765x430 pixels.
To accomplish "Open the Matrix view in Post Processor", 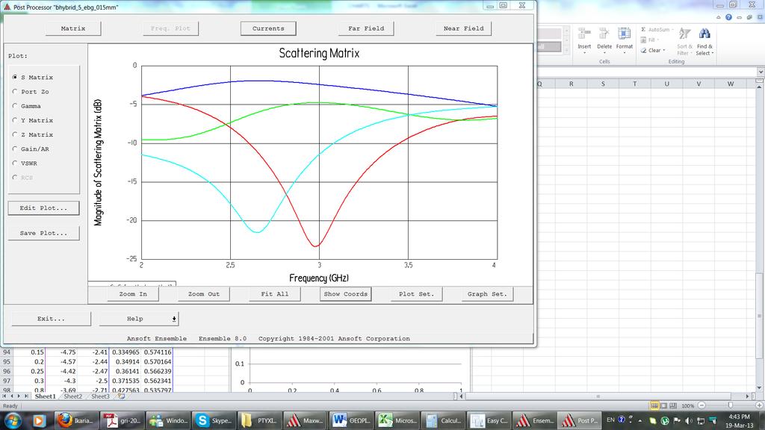I will [73, 28].
